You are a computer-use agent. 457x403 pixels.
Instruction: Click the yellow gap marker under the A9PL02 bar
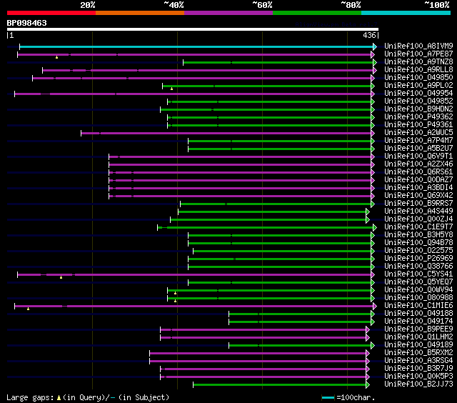point(171,89)
